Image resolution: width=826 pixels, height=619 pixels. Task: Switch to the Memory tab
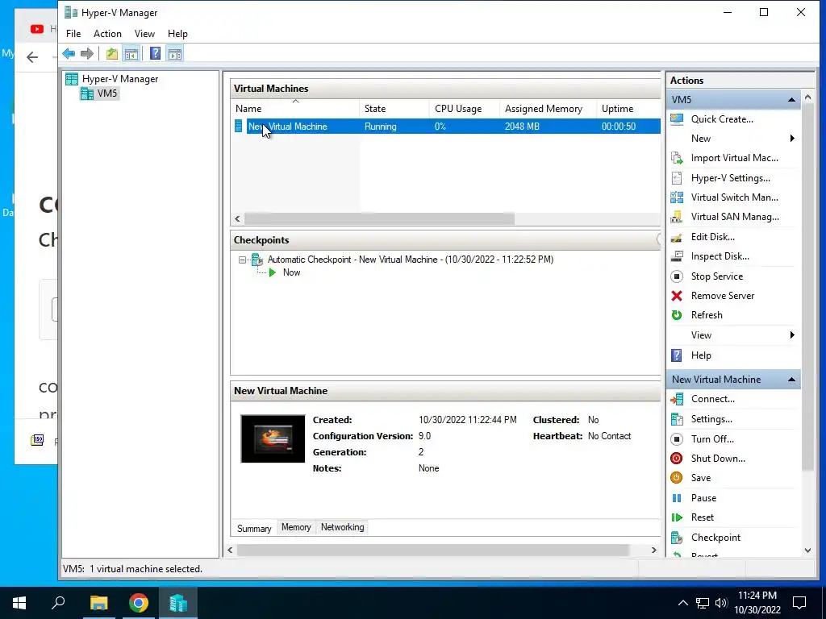point(296,527)
